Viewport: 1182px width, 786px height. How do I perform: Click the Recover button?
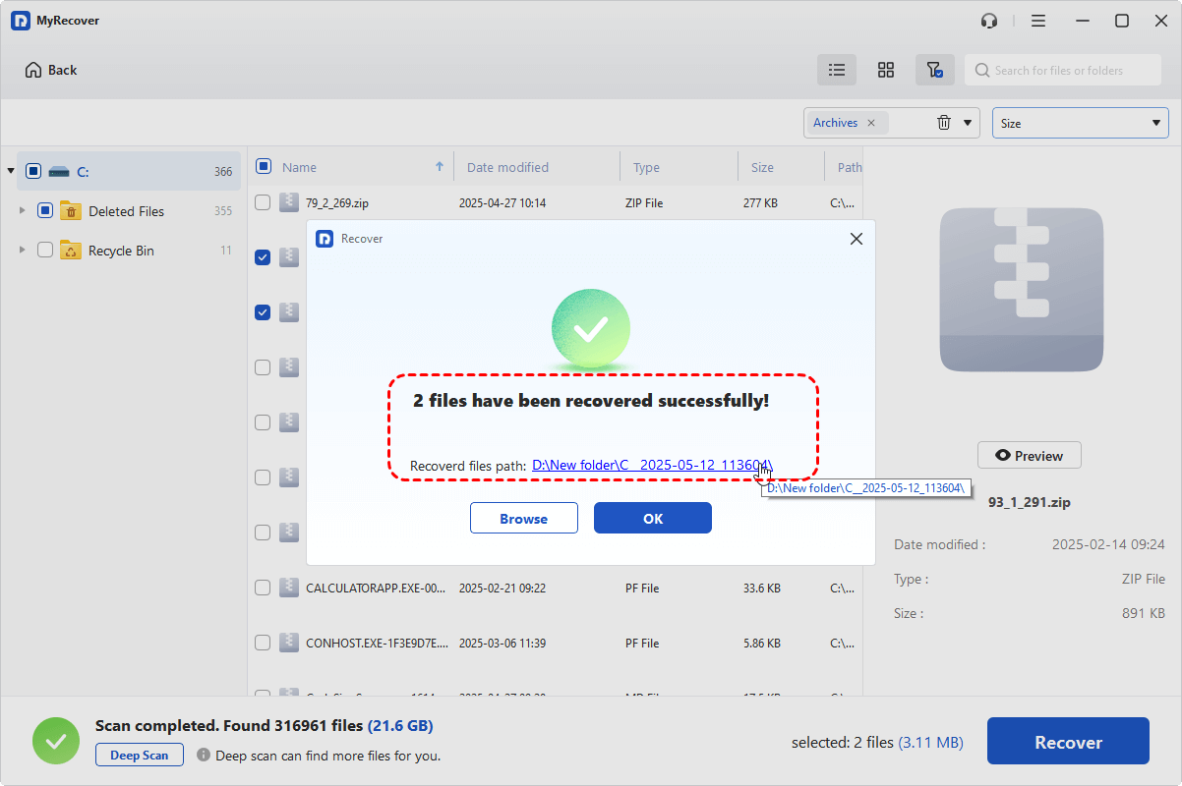point(1068,742)
